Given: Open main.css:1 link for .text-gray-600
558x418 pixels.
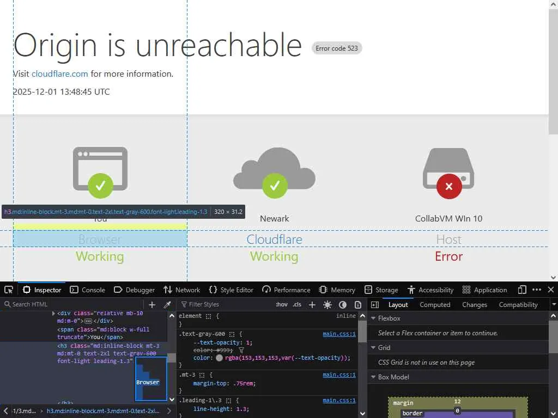Looking at the screenshot, I should 339,334.
